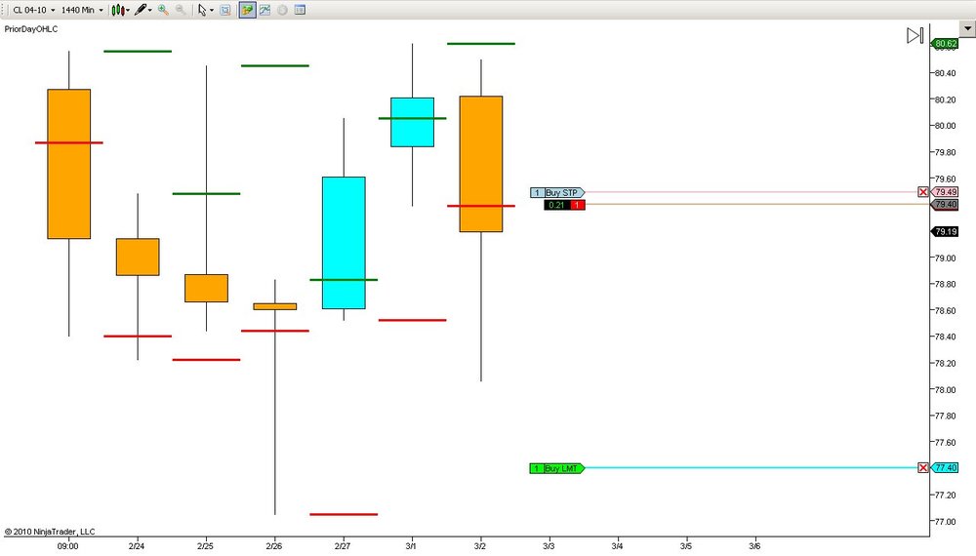The height and width of the screenshot is (556, 976).
Task: Cancel the Buy STP order with red X
Action: [923, 192]
